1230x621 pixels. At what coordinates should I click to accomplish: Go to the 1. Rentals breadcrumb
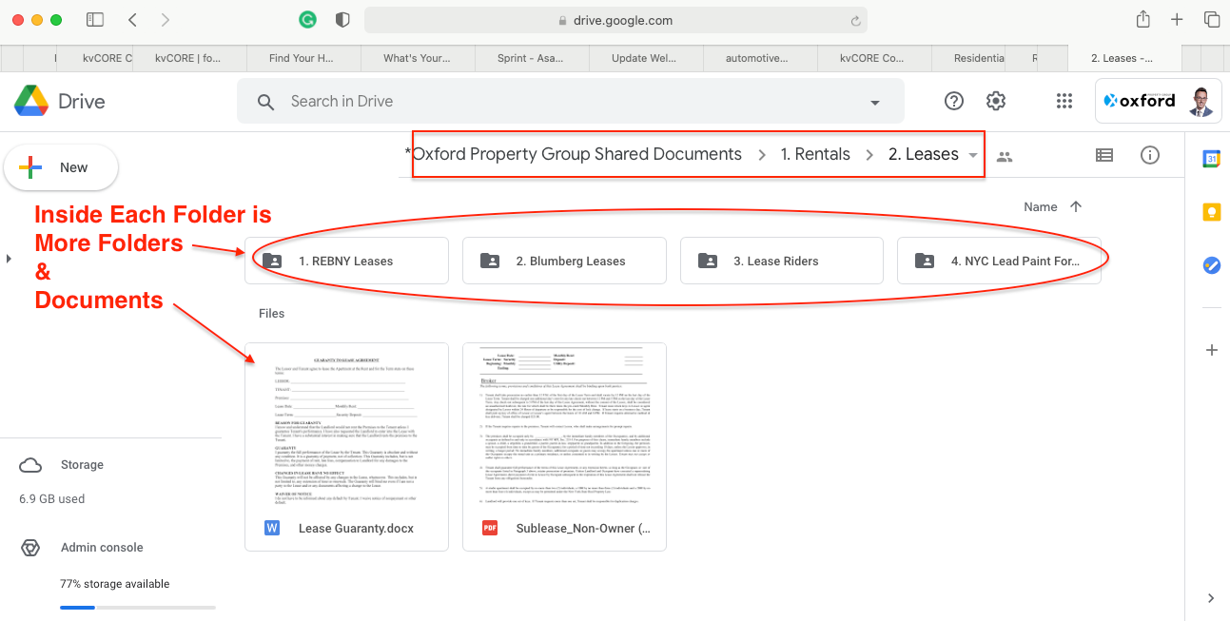click(x=815, y=154)
